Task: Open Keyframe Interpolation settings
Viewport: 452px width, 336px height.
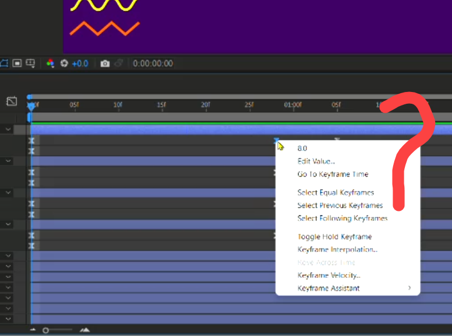Action: click(x=337, y=249)
